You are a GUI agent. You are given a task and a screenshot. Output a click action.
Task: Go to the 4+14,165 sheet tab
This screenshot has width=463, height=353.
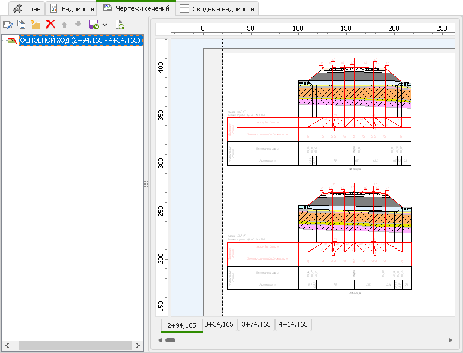point(293,324)
